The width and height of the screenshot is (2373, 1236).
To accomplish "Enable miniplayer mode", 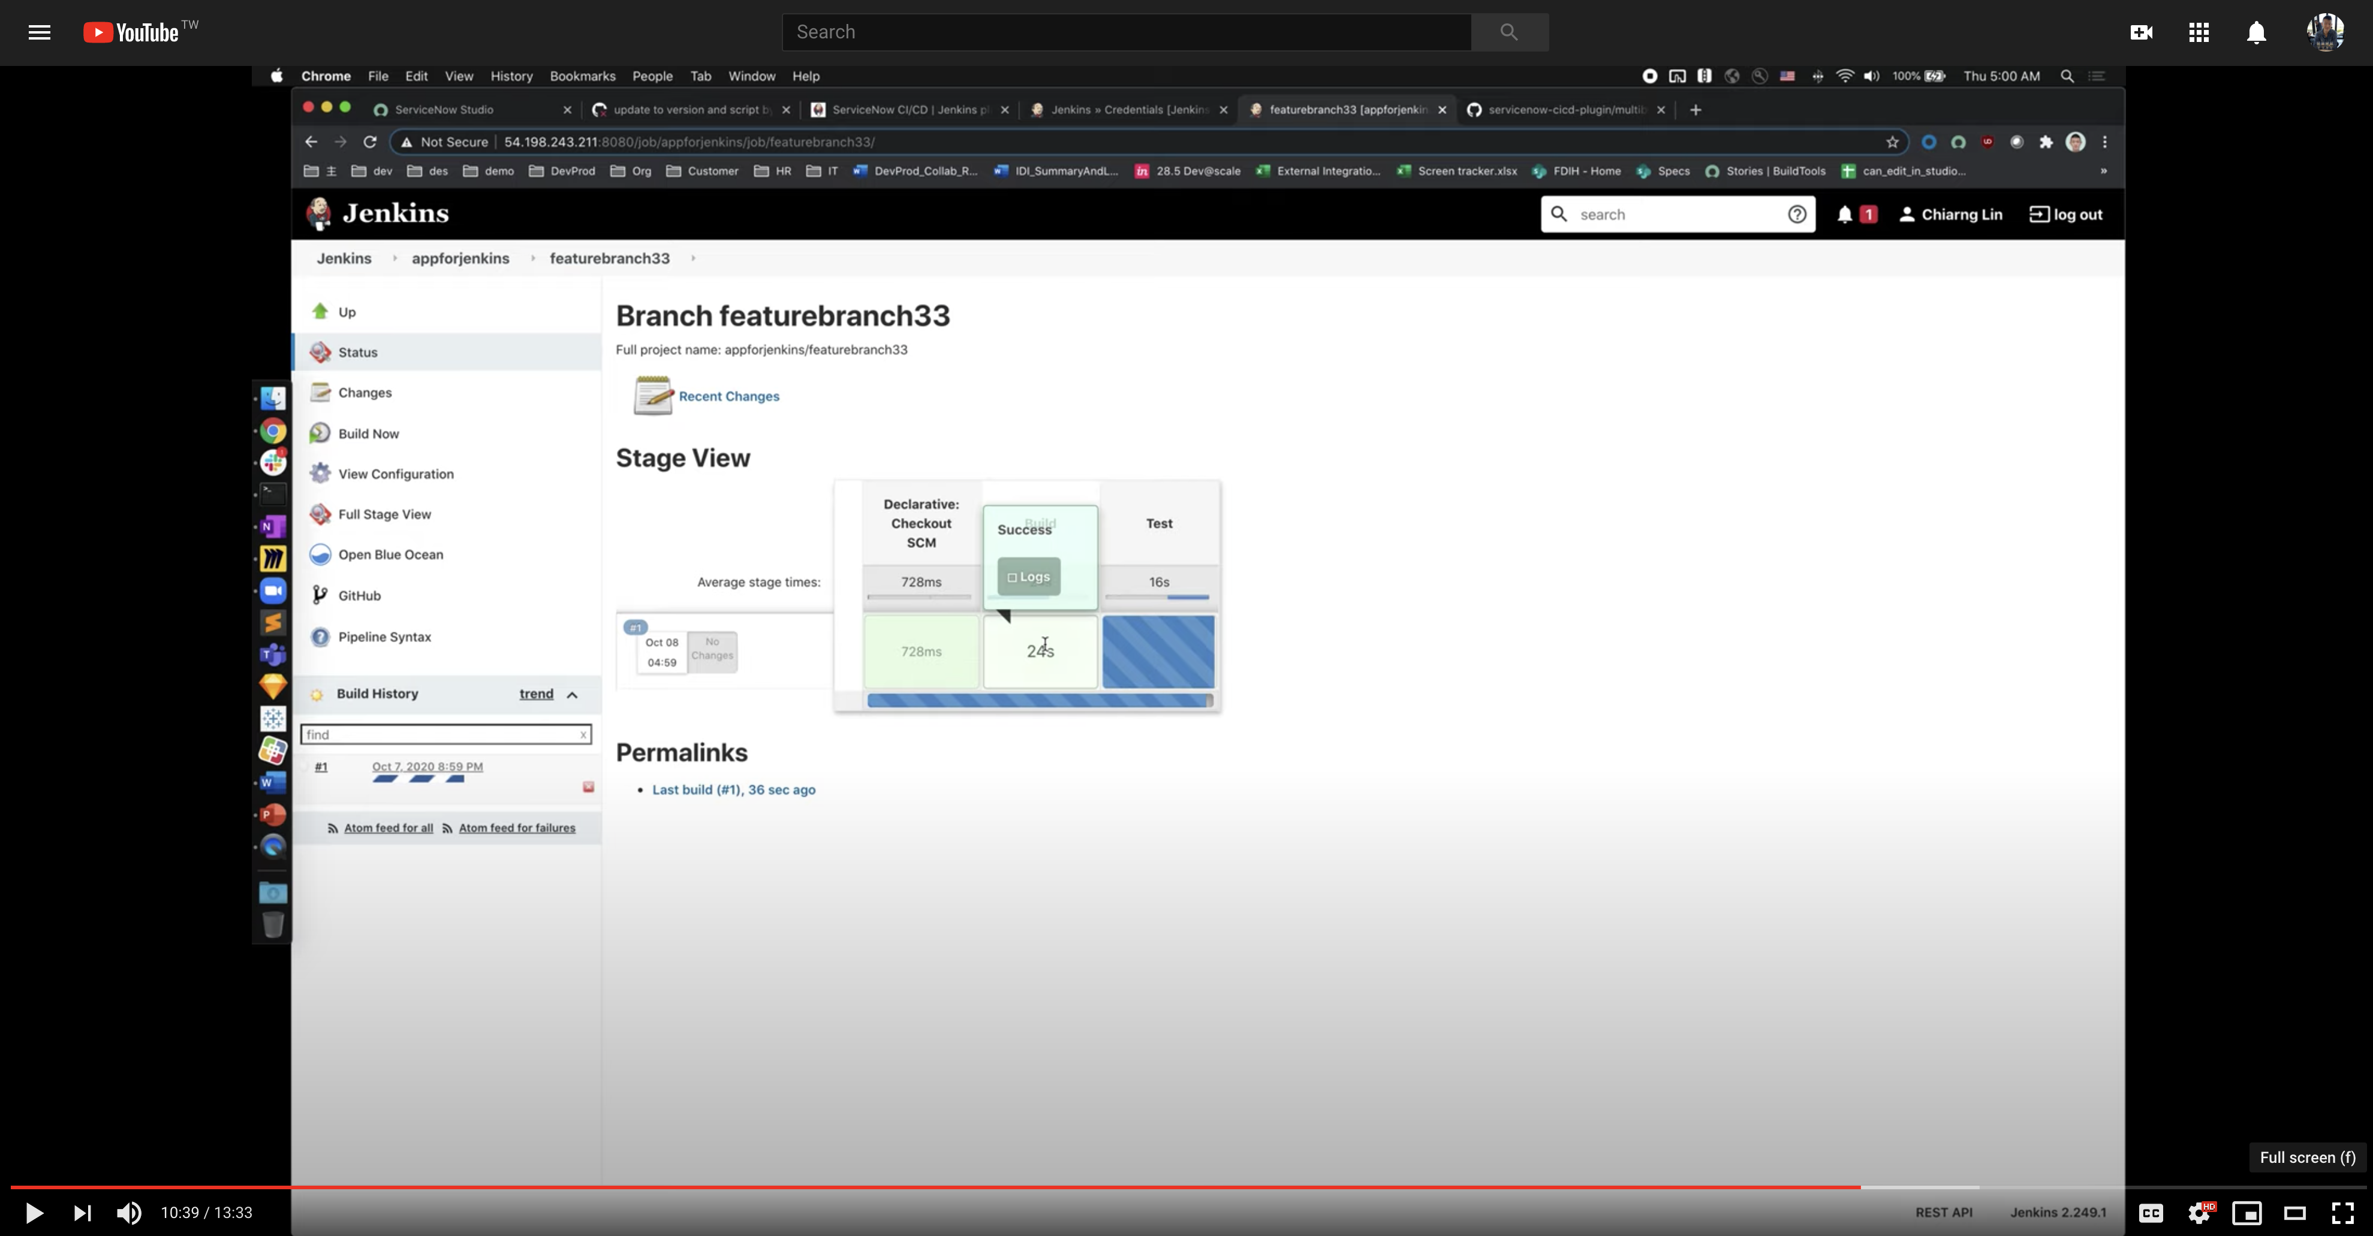I will (x=2247, y=1213).
